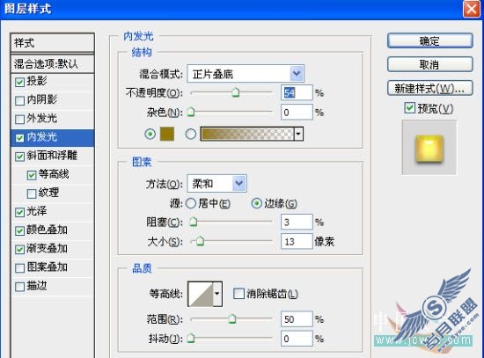
Task: Select 边缘(G) source radio button
Action: 256,203
